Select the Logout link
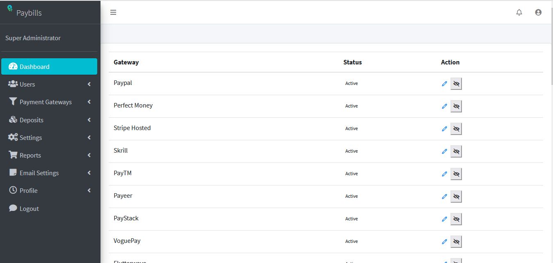Viewport: 553px width, 263px height. click(x=49, y=208)
